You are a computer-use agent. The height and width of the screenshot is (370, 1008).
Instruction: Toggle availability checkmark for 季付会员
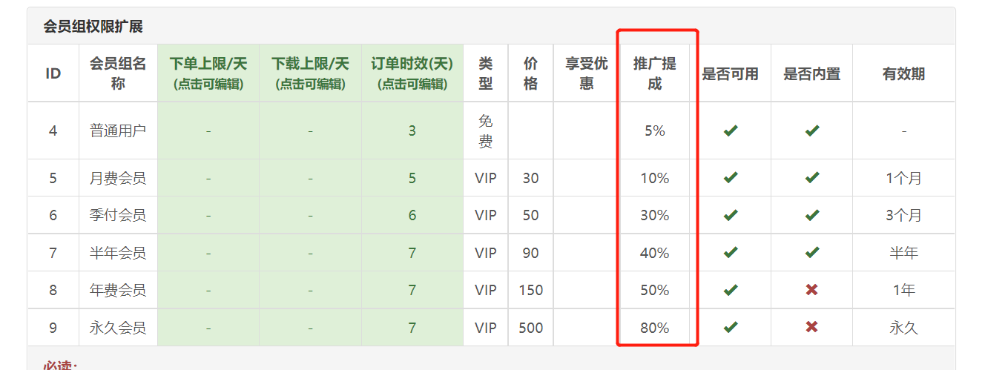pyautogui.click(x=731, y=215)
